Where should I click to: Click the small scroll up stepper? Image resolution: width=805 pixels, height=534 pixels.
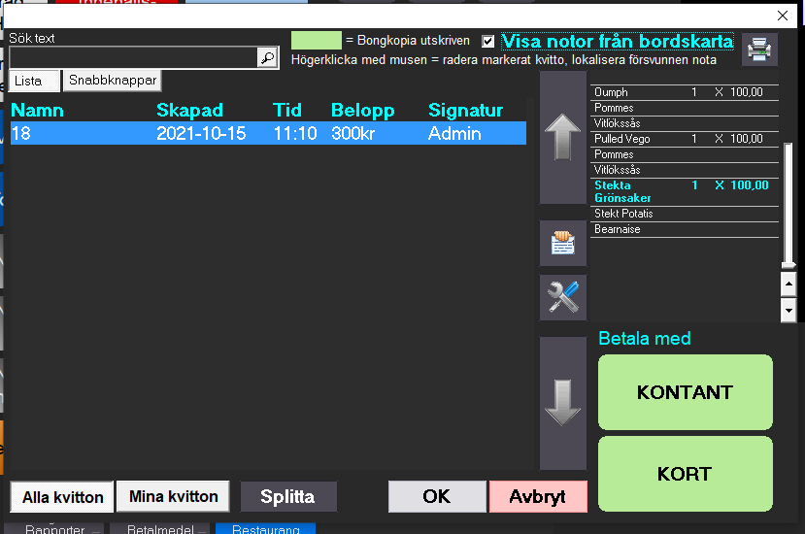(788, 283)
